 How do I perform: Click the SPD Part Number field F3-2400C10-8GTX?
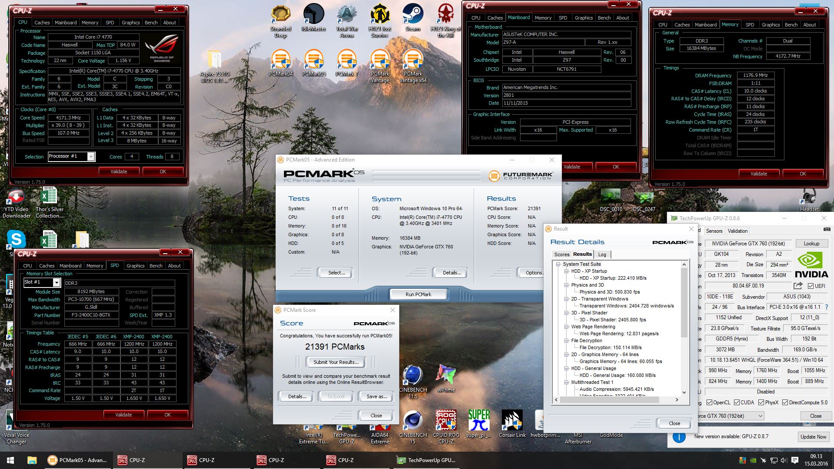click(91, 315)
